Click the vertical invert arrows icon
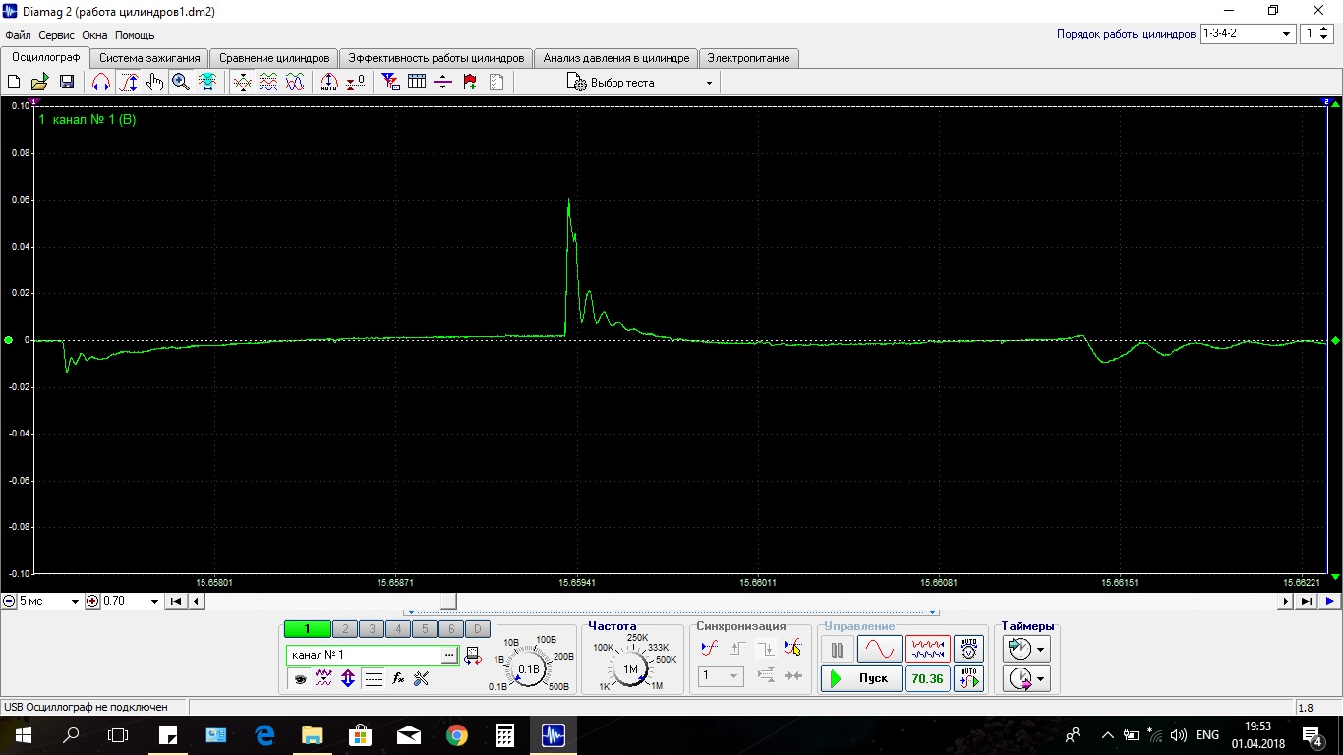The width and height of the screenshot is (1343, 755). (x=348, y=678)
